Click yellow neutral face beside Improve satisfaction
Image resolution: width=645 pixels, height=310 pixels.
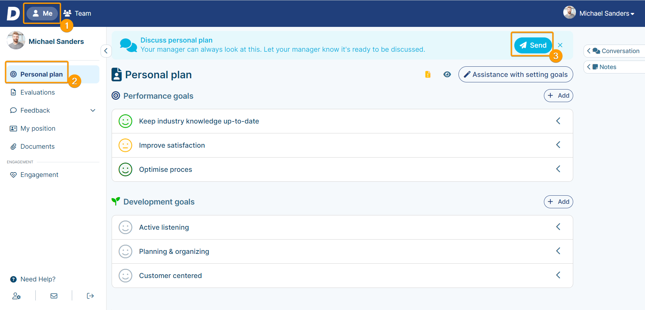coord(125,145)
